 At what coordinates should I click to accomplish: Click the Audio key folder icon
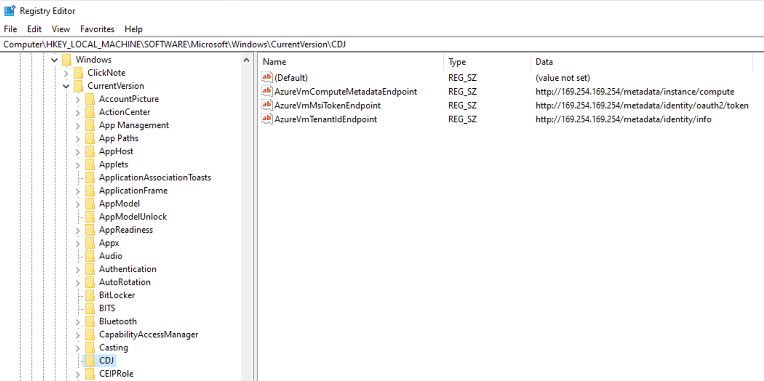click(90, 256)
